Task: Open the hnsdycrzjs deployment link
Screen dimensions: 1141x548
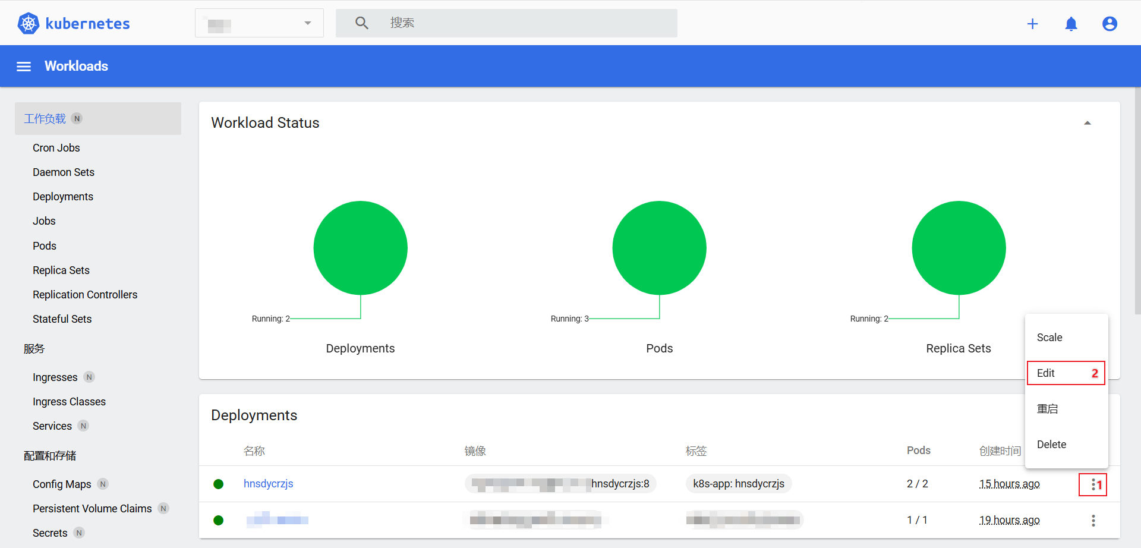Action: (269, 484)
